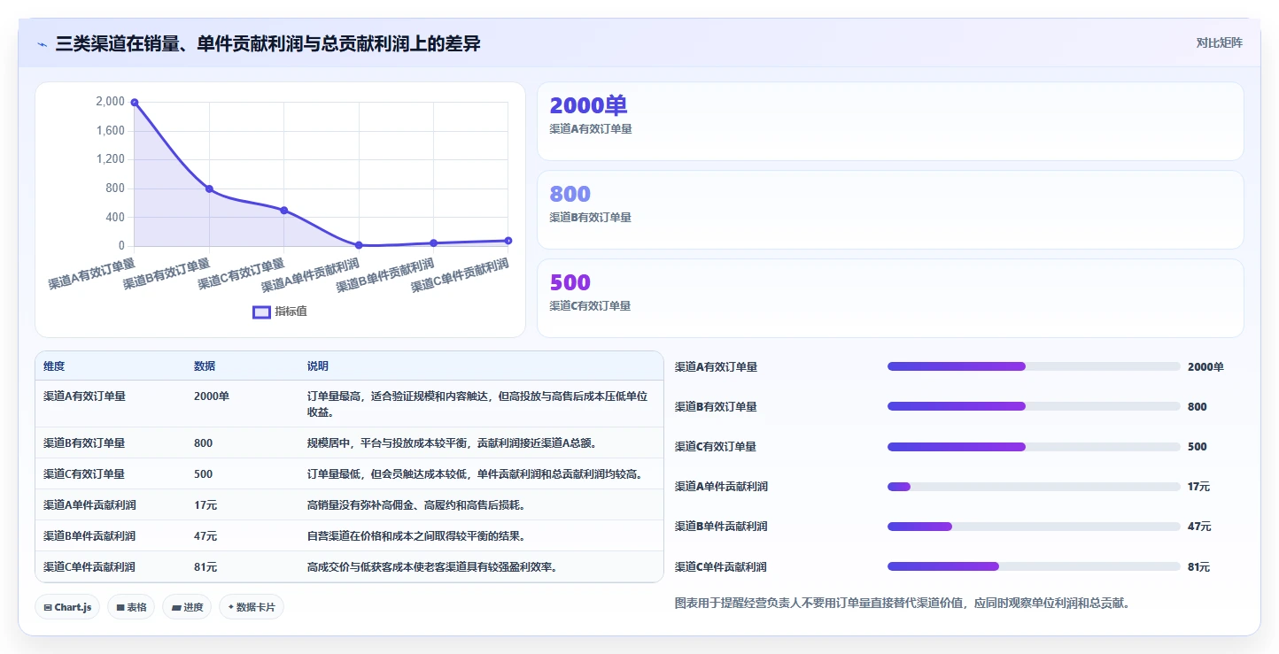
Task: Click the 渠道A有效订单量 x-axis label
Action: (x=92, y=274)
